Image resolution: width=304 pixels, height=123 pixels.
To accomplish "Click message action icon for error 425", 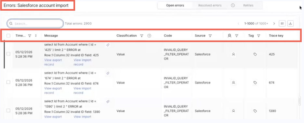I will tap(108, 45).
